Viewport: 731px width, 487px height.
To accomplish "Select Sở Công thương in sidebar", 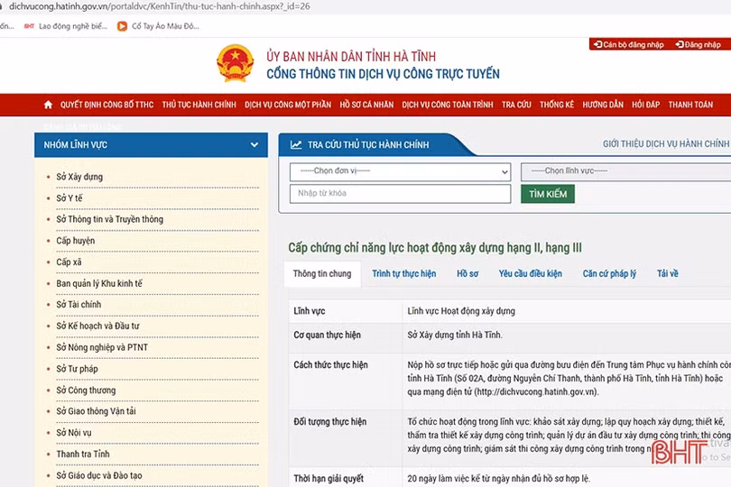I will tap(86, 391).
